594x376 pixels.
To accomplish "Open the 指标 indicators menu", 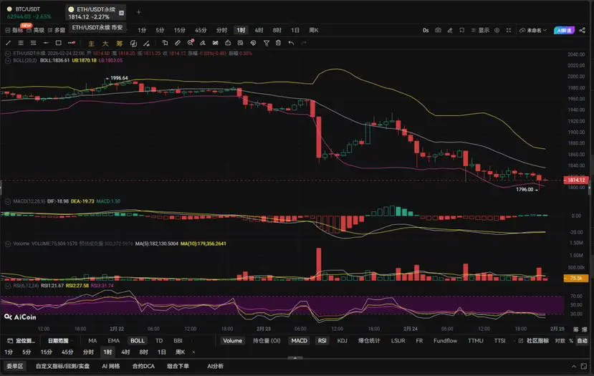I will click(x=14, y=30).
